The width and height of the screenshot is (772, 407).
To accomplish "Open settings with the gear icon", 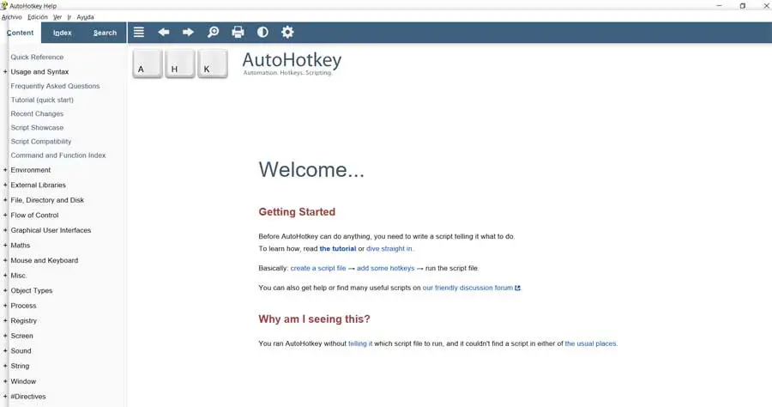I will click(x=287, y=32).
